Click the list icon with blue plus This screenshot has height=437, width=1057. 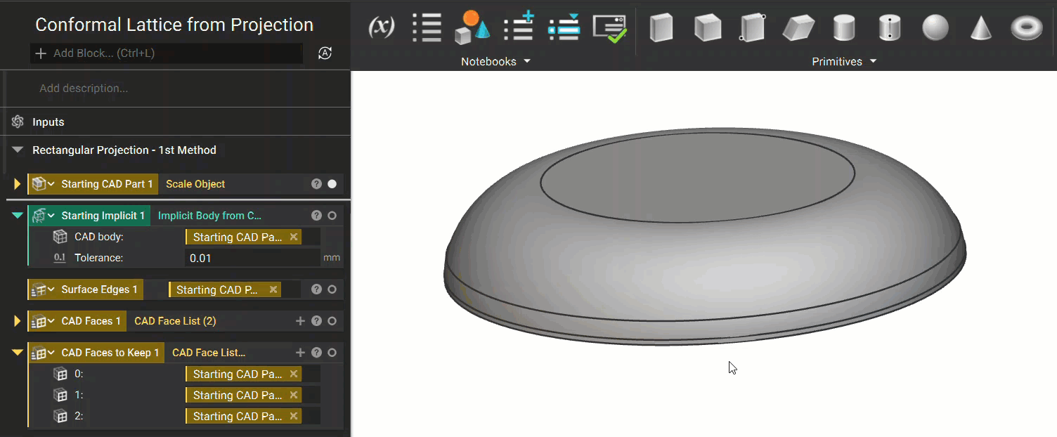pyautogui.click(x=519, y=27)
